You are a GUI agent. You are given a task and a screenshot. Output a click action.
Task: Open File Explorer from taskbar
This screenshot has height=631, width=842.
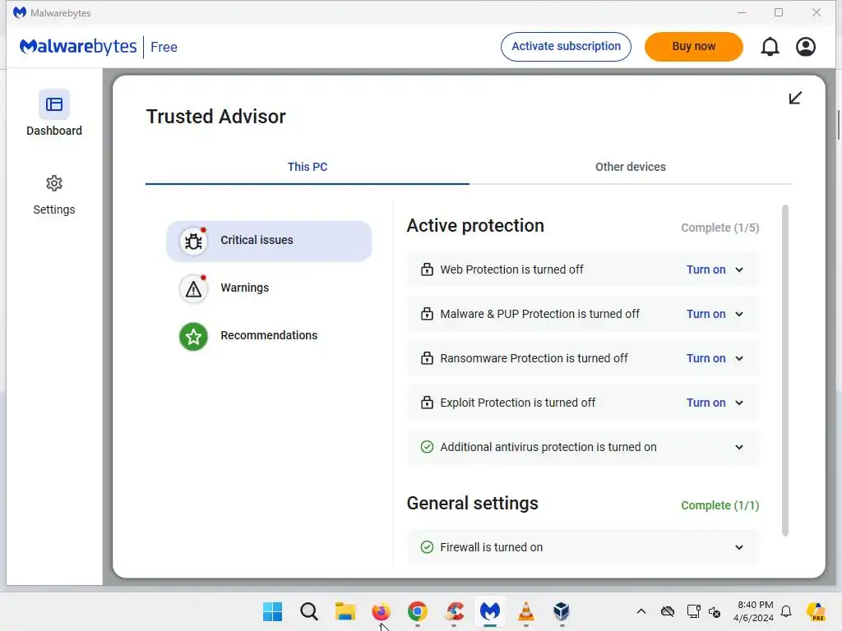coord(345,611)
